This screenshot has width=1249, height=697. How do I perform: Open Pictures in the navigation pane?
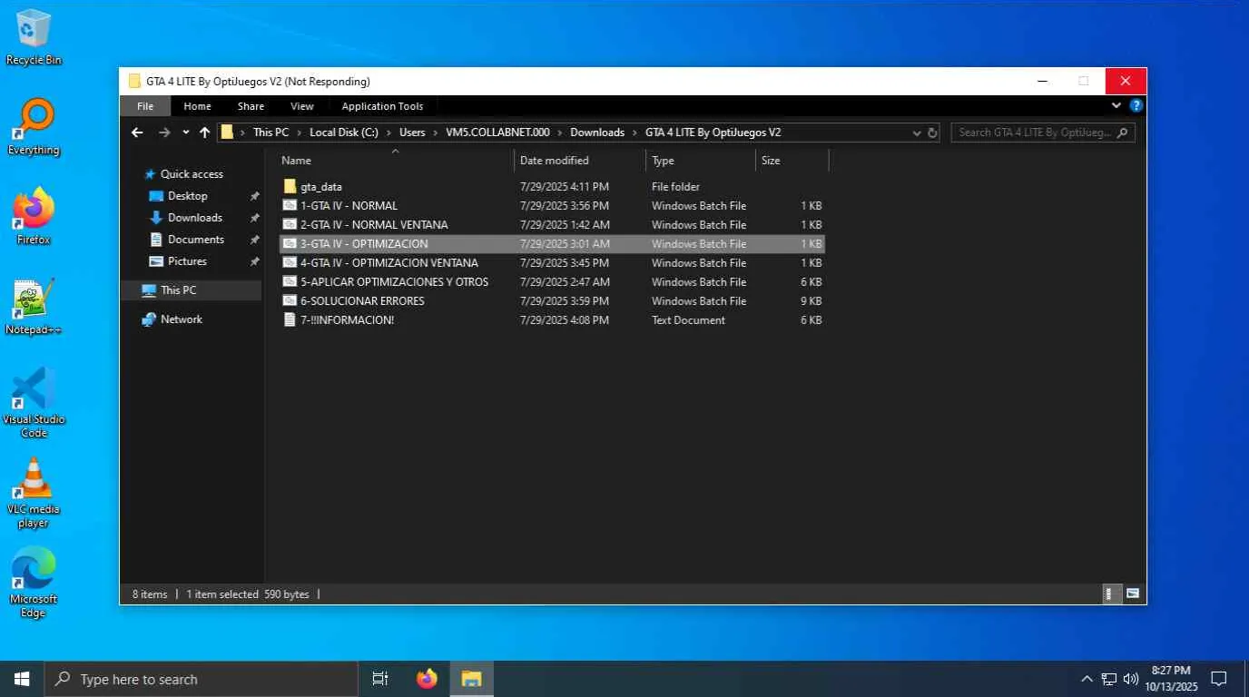(x=187, y=261)
